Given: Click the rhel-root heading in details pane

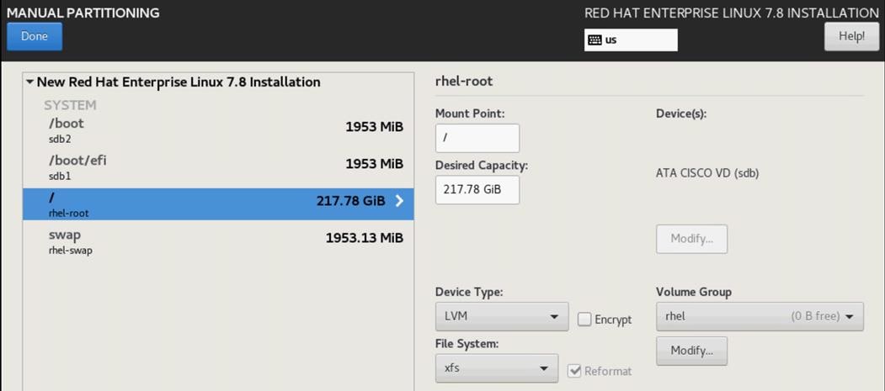Looking at the screenshot, I should [x=464, y=81].
